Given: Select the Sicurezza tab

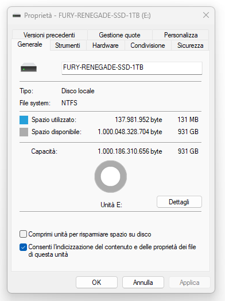Looking at the screenshot, I should (x=190, y=45).
